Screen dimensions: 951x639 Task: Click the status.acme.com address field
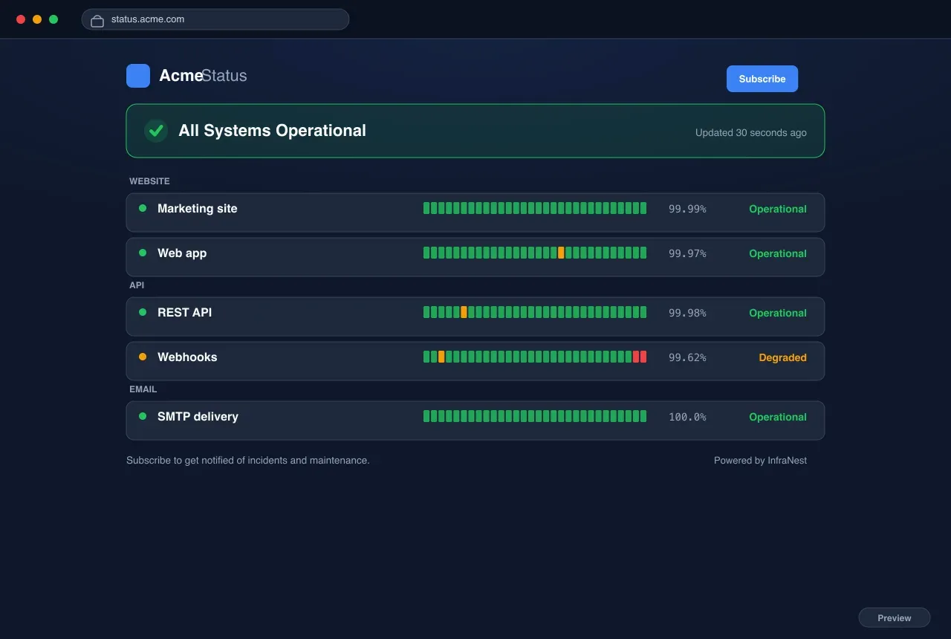tap(215, 19)
